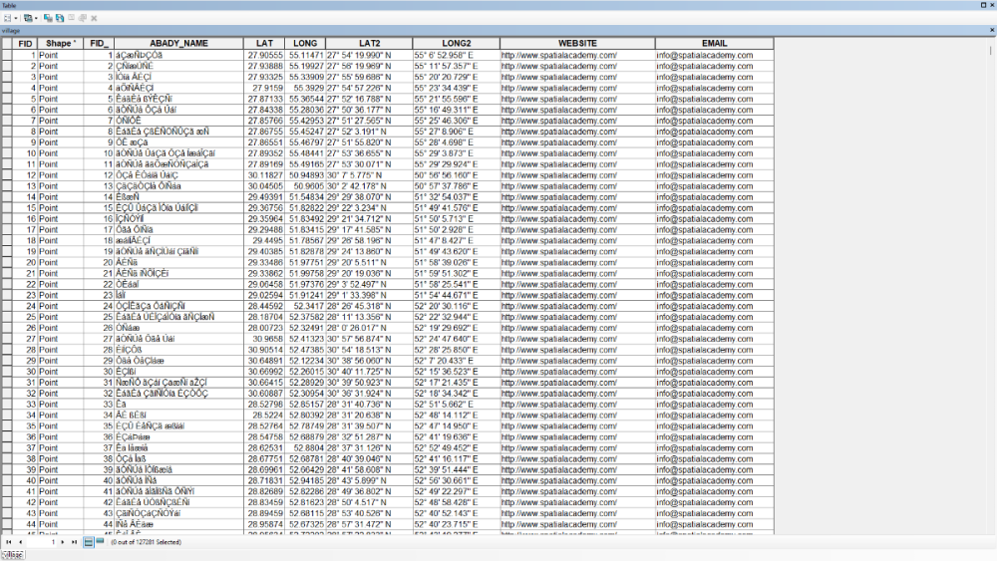
Task: Click LONG2 cell 55° 23' 34.439" E
Action: point(457,88)
